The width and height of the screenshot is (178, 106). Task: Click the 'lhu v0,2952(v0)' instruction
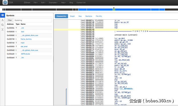coord(122,60)
